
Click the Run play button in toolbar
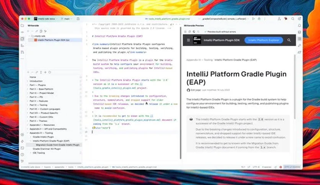[x=253, y=19]
